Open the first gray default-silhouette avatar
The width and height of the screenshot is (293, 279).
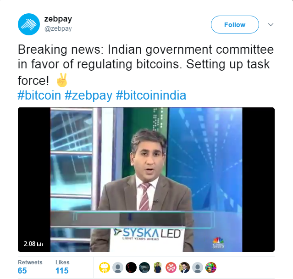pos(118,268)
